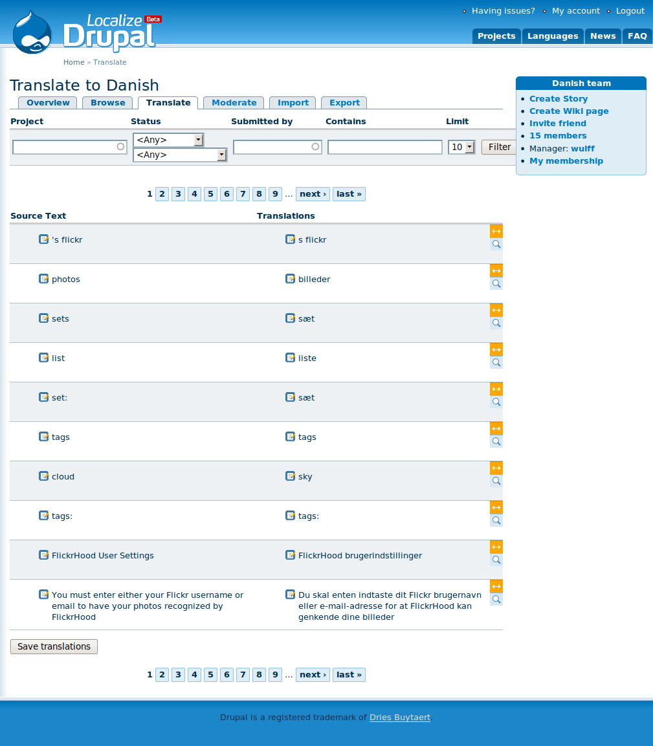Click orange expand arrow for list row
Viewport: 653px width, 746px height.
[496, 349]
